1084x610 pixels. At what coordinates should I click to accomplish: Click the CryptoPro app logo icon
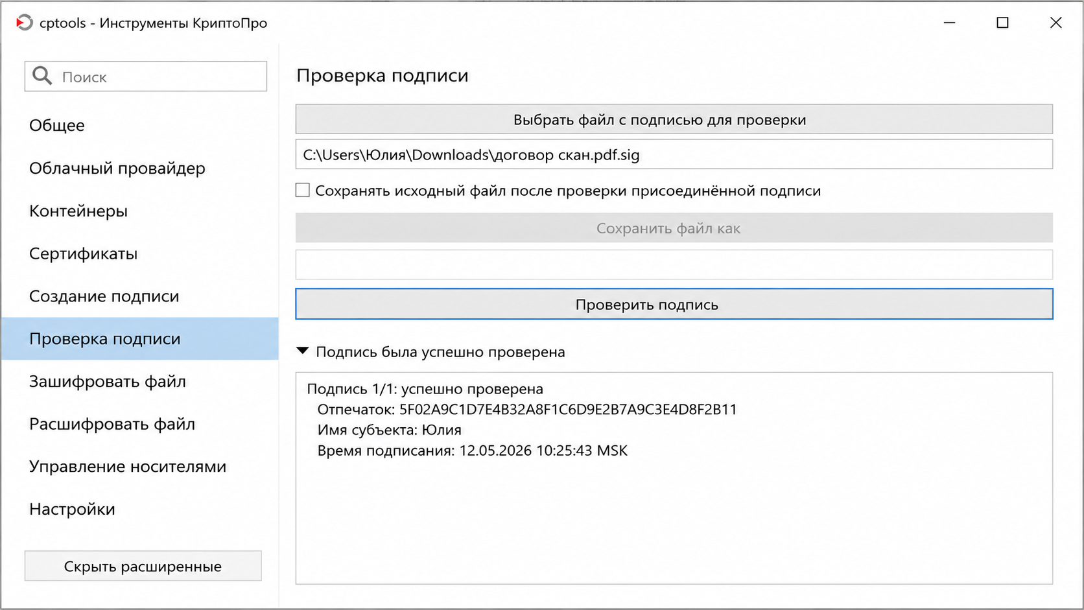[24, 23]
